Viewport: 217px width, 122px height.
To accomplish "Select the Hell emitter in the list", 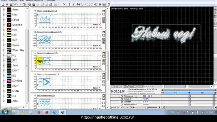I will [15, 30].
